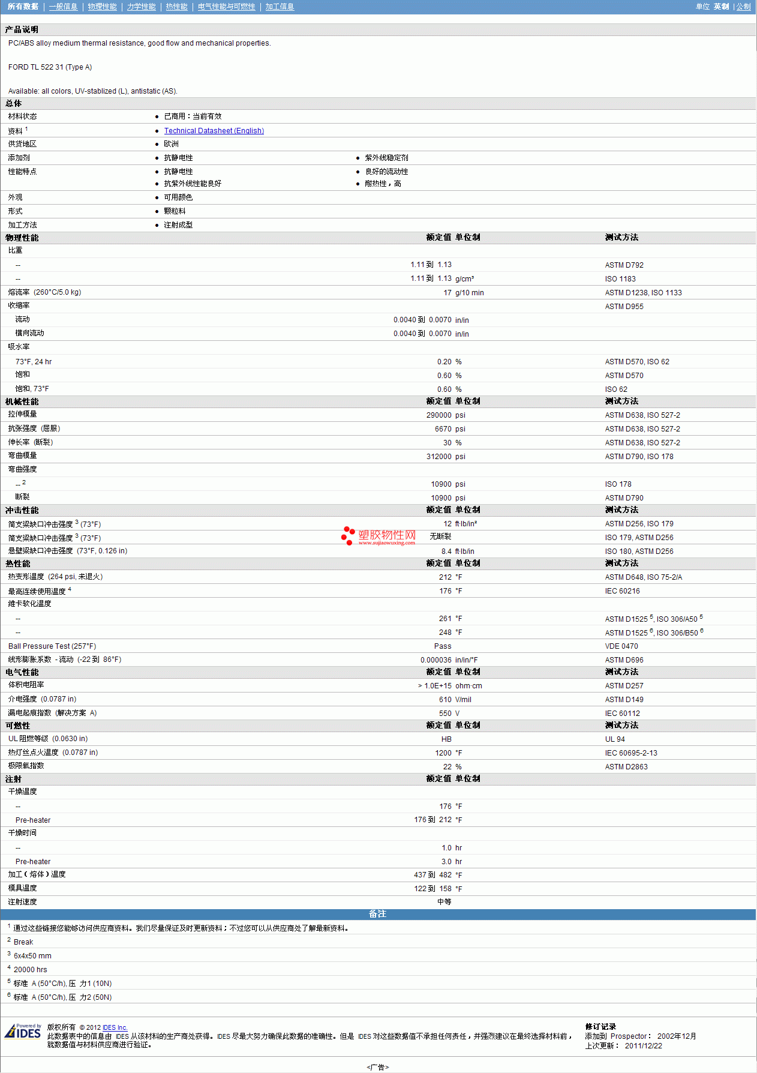
Task: Select the 所有数据 tab
Action: (23, 7)
